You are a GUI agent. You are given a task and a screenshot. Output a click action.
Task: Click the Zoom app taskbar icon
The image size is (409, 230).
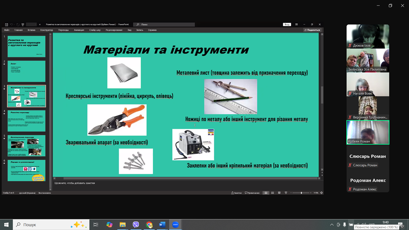tap(176, 225)
